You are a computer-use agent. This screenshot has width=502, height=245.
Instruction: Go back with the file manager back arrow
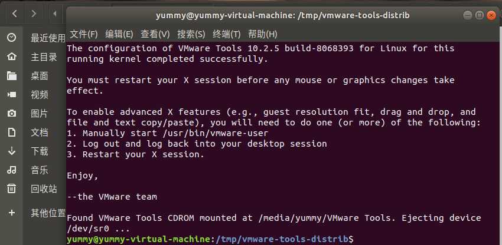pyautogui.click(x=14, y=14)
